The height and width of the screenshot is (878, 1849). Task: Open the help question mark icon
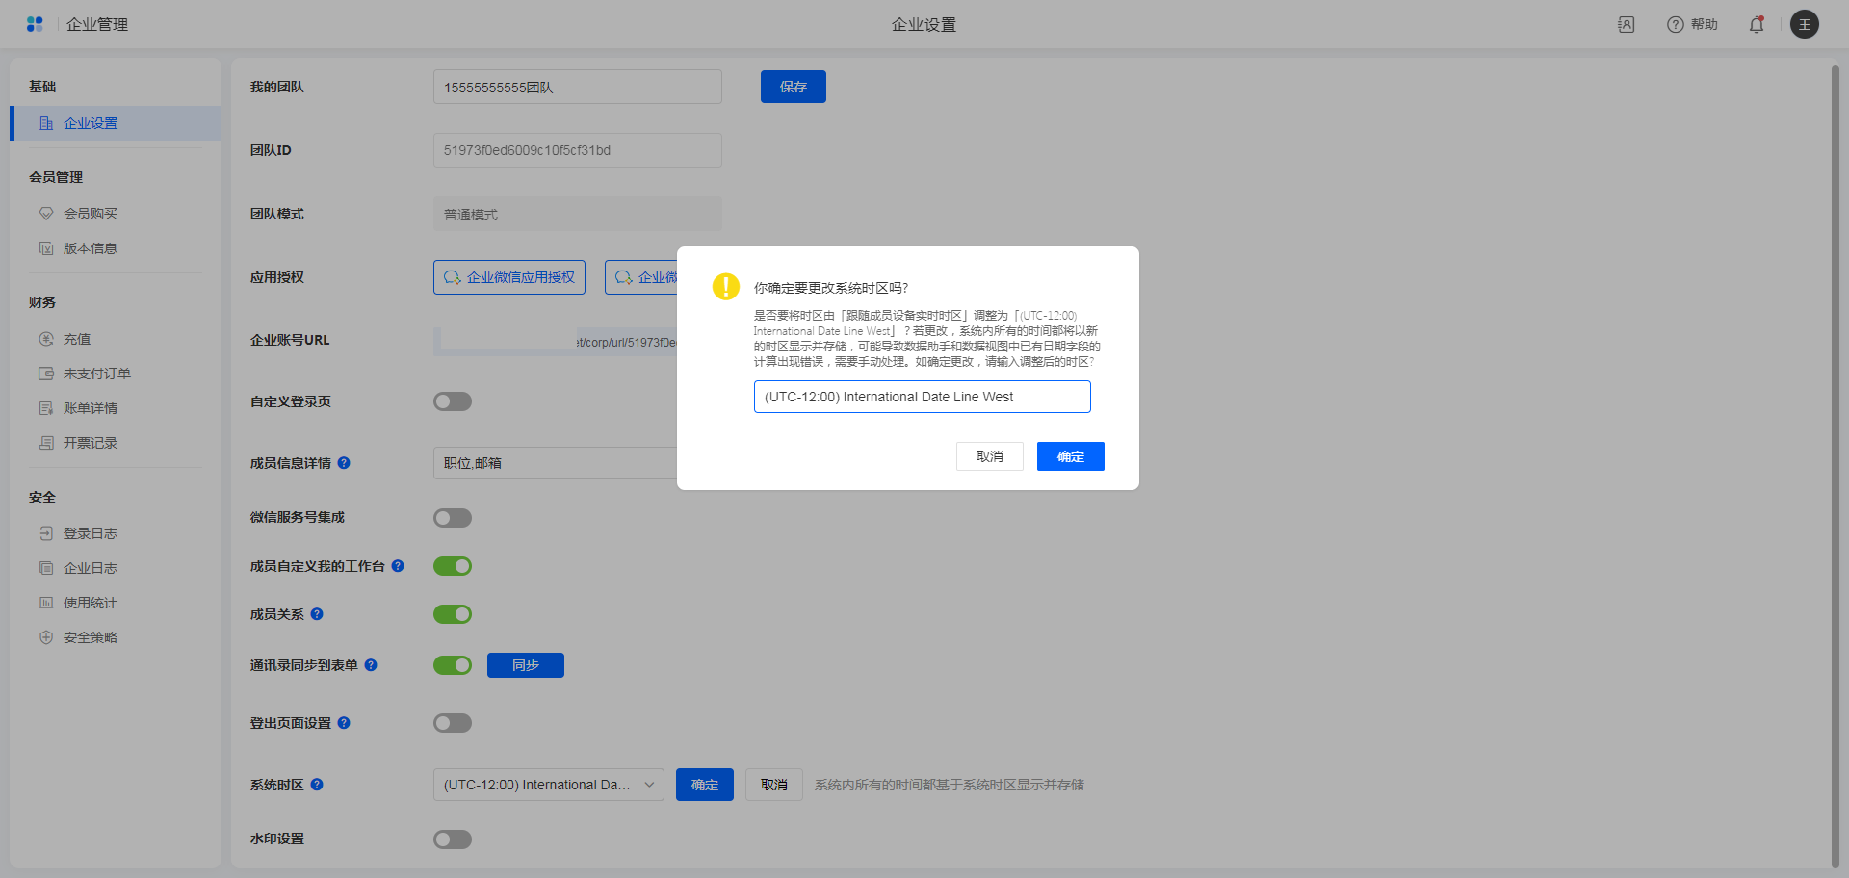(x=1676, y=25)
